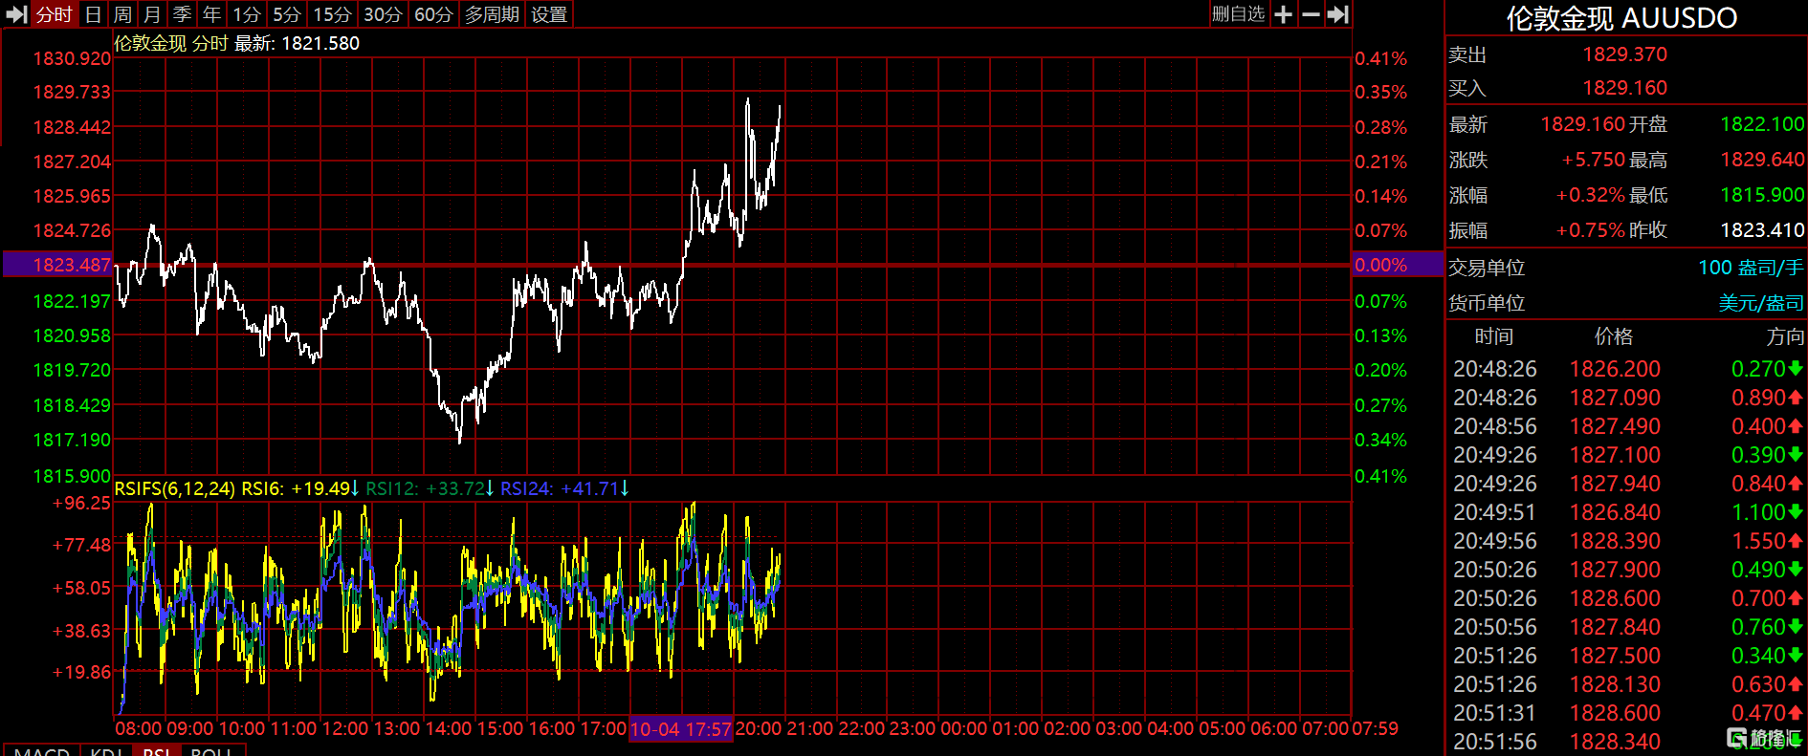The height and width of the screenshot is (756, 1808).
Task: Click the 删自选 remove-from-watchlist button
Action: 1238,14
